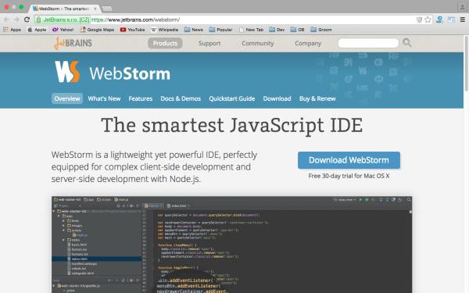Switch to the Features tab
This screenshot has height=293, width=469.
click(141, 98)
